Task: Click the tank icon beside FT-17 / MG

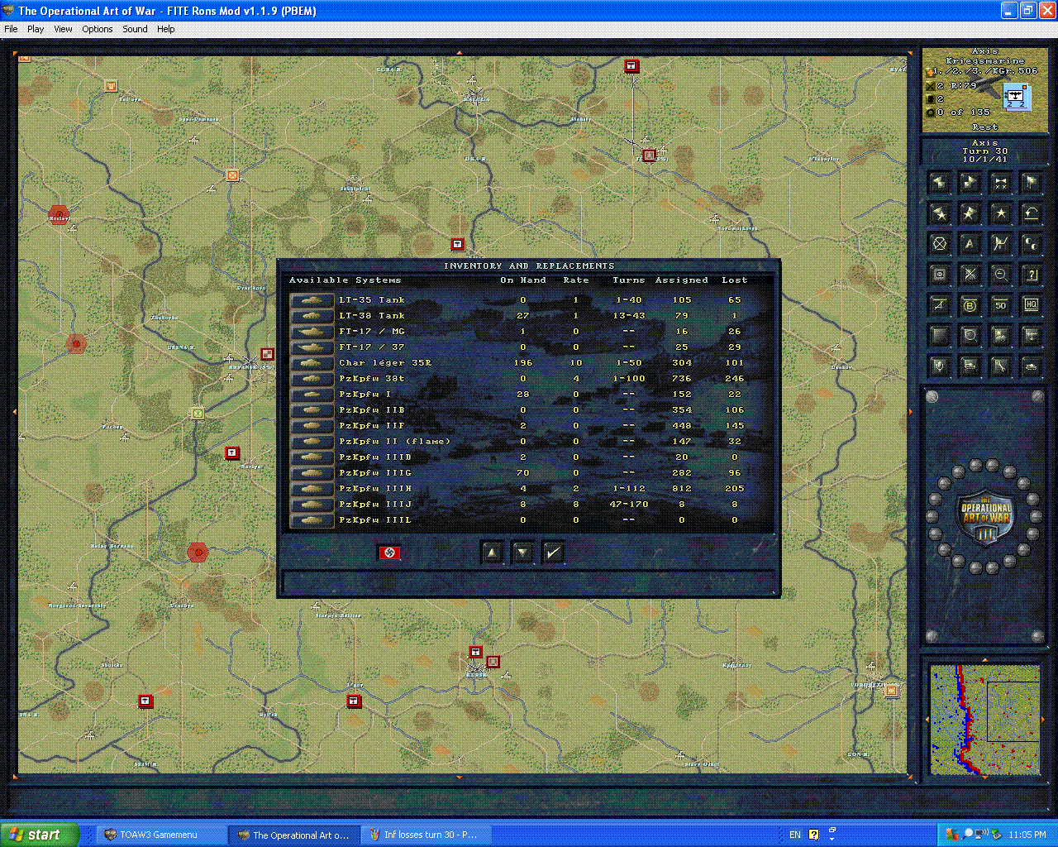Action: click(312, 332)
